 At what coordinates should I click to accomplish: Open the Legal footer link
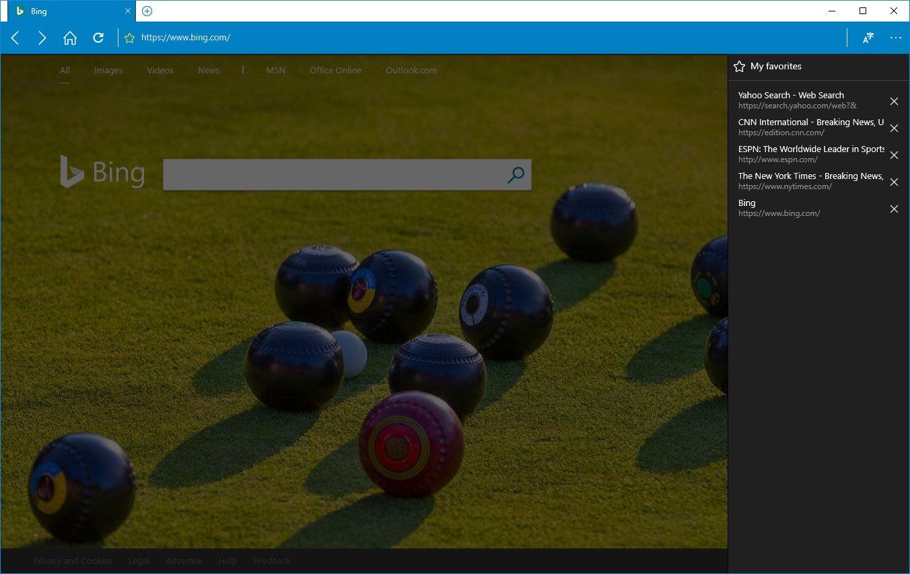point(139,561)
